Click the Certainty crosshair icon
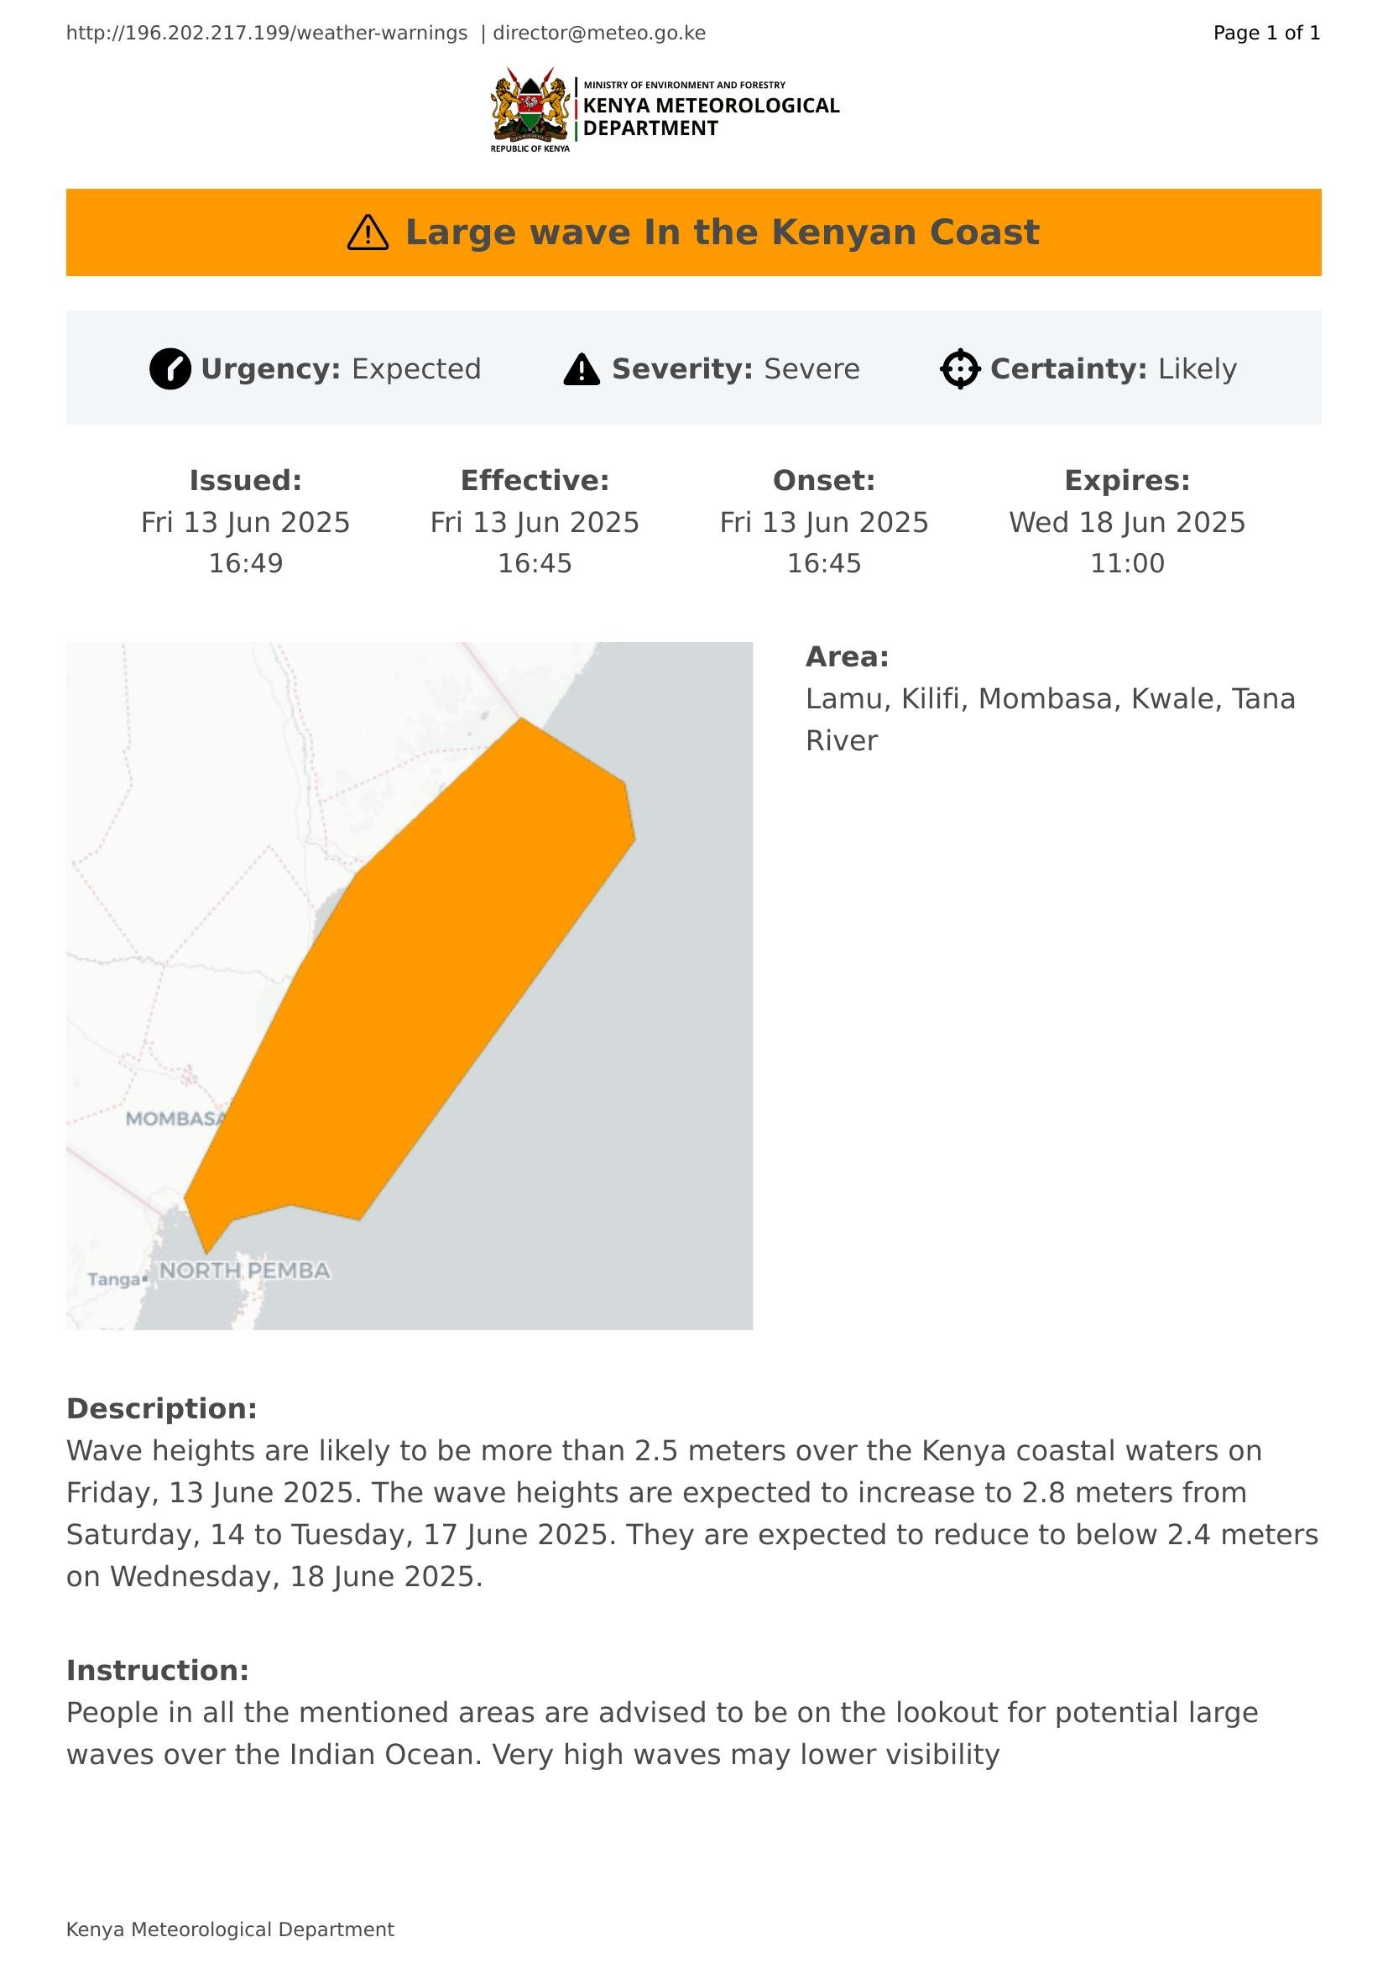1388x1963 pixels. [960, 369]
